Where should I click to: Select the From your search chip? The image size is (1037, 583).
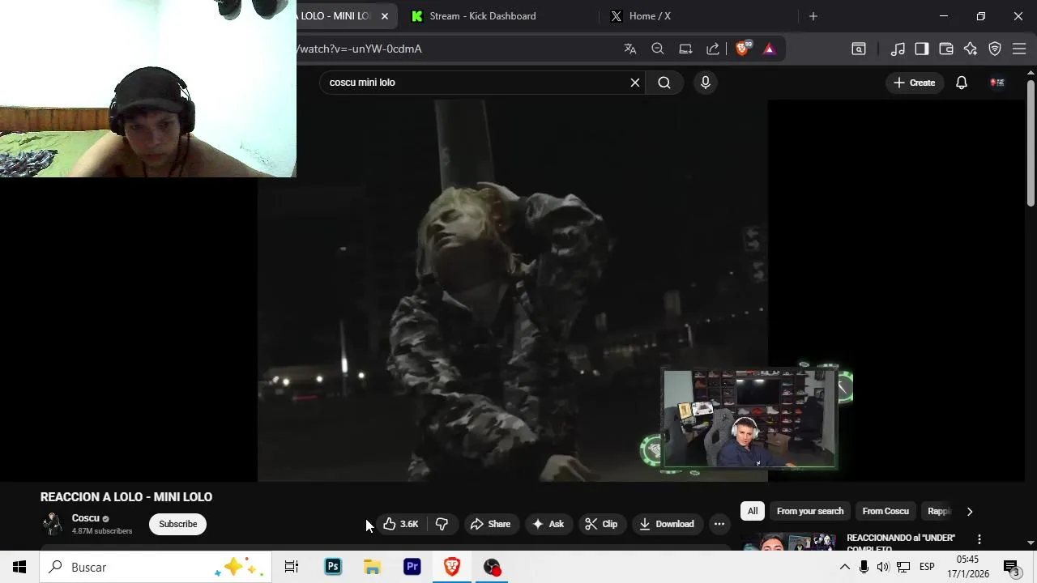pyautogui.click(x=810, y=511)
